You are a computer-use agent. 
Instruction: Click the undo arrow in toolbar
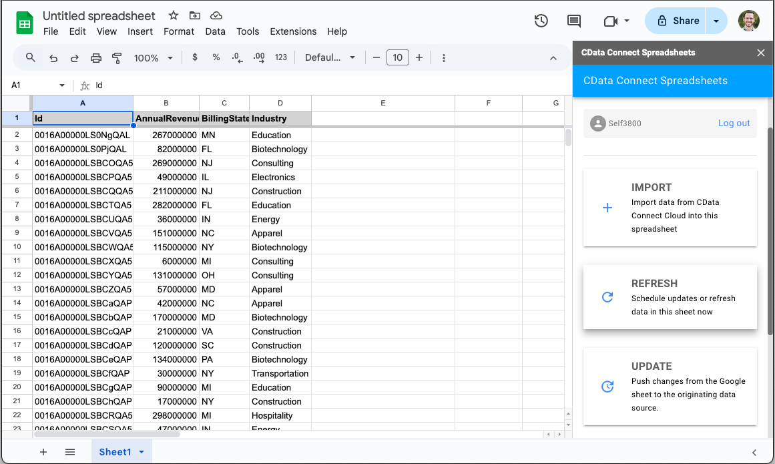pos(53,58)
